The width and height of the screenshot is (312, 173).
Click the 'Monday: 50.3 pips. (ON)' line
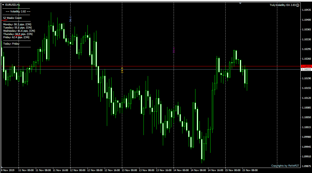pyautogui.click(x=17, y=24)
